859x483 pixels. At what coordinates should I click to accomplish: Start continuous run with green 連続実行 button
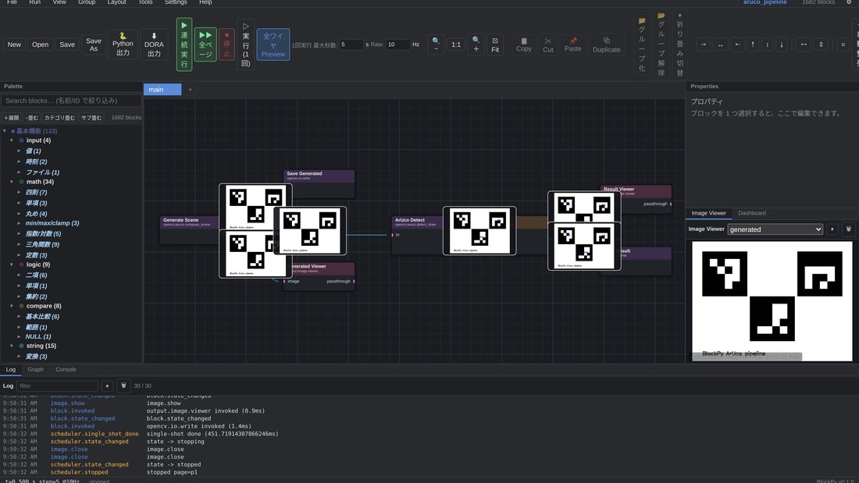coord(184,44)
